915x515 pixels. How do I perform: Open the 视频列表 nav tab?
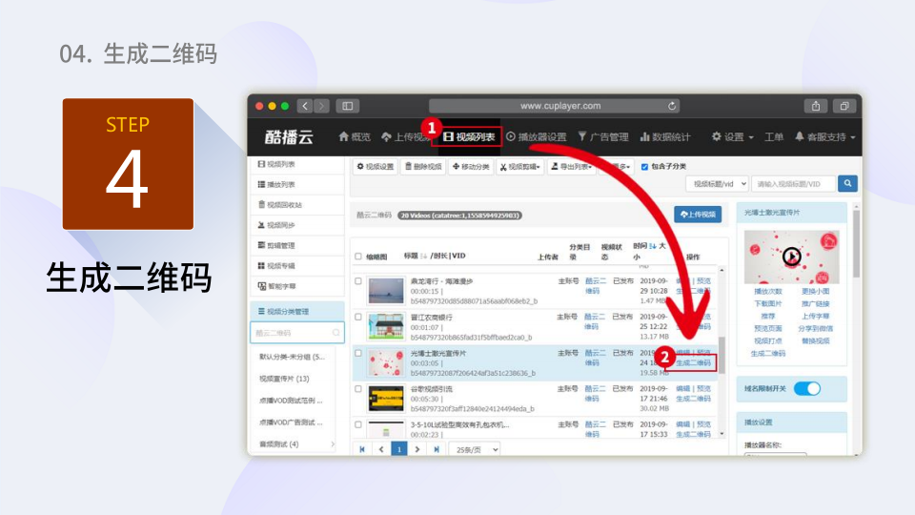point(469,136)
